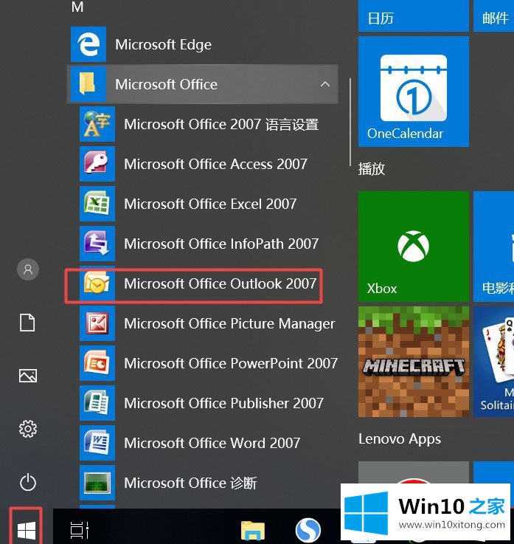Launch Word 2007 via its icon
The image size is (514, 544).
click(97, 443)
